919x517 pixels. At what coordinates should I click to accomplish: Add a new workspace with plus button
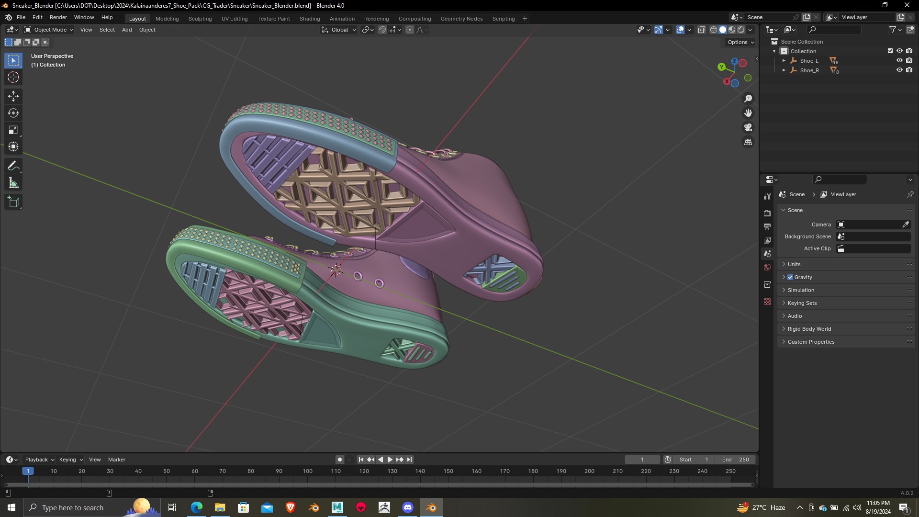pos(525,19)
